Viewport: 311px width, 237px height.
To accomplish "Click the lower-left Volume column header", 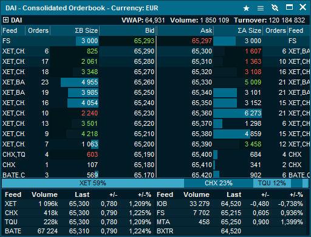I will tap(45, 194).
